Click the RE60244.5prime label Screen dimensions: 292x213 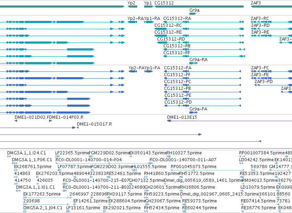199,208
